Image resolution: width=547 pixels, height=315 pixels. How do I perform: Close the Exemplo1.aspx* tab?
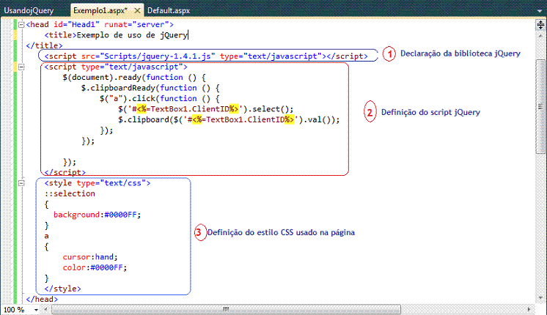click(137, 10)
